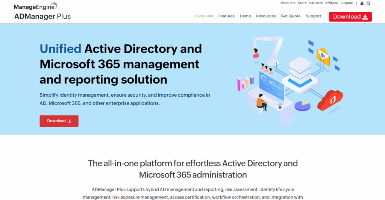Screen dimensions: 385x200
Task: Select Support in the main navigation
Action: (x=313, y=16)
